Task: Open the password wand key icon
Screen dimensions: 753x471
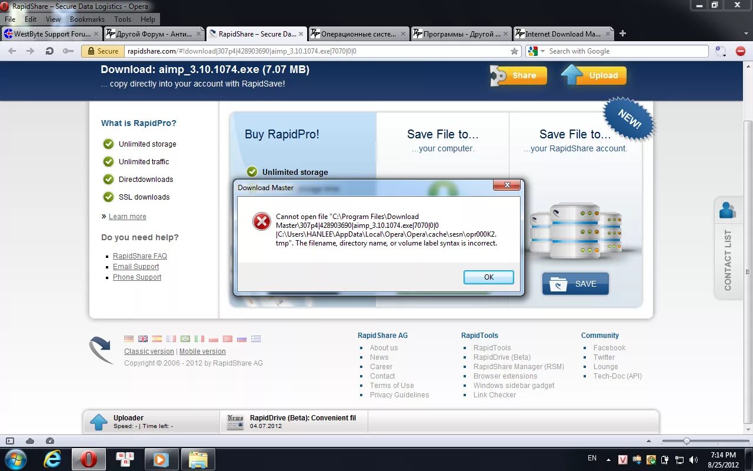Action: [x=68, y=51]
